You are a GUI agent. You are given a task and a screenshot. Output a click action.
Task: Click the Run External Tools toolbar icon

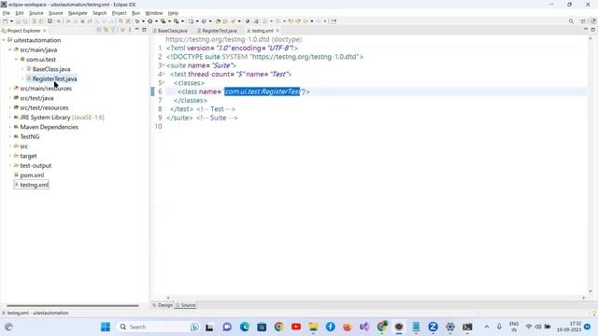(177, 21)
